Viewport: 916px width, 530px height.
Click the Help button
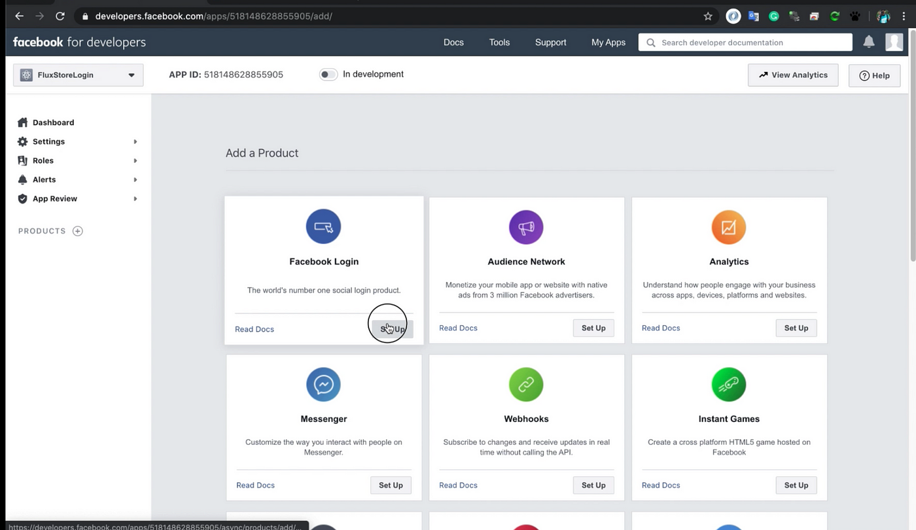874,75
